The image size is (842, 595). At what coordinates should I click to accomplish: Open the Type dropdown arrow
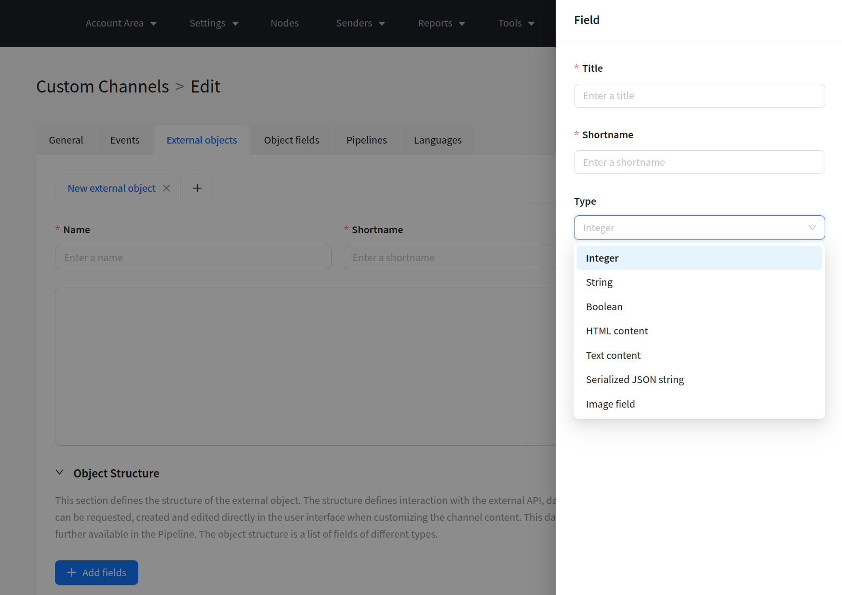(812, 228)
